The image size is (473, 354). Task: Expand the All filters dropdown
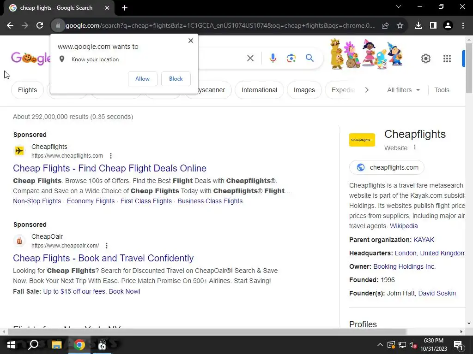(x=403, y=90)
